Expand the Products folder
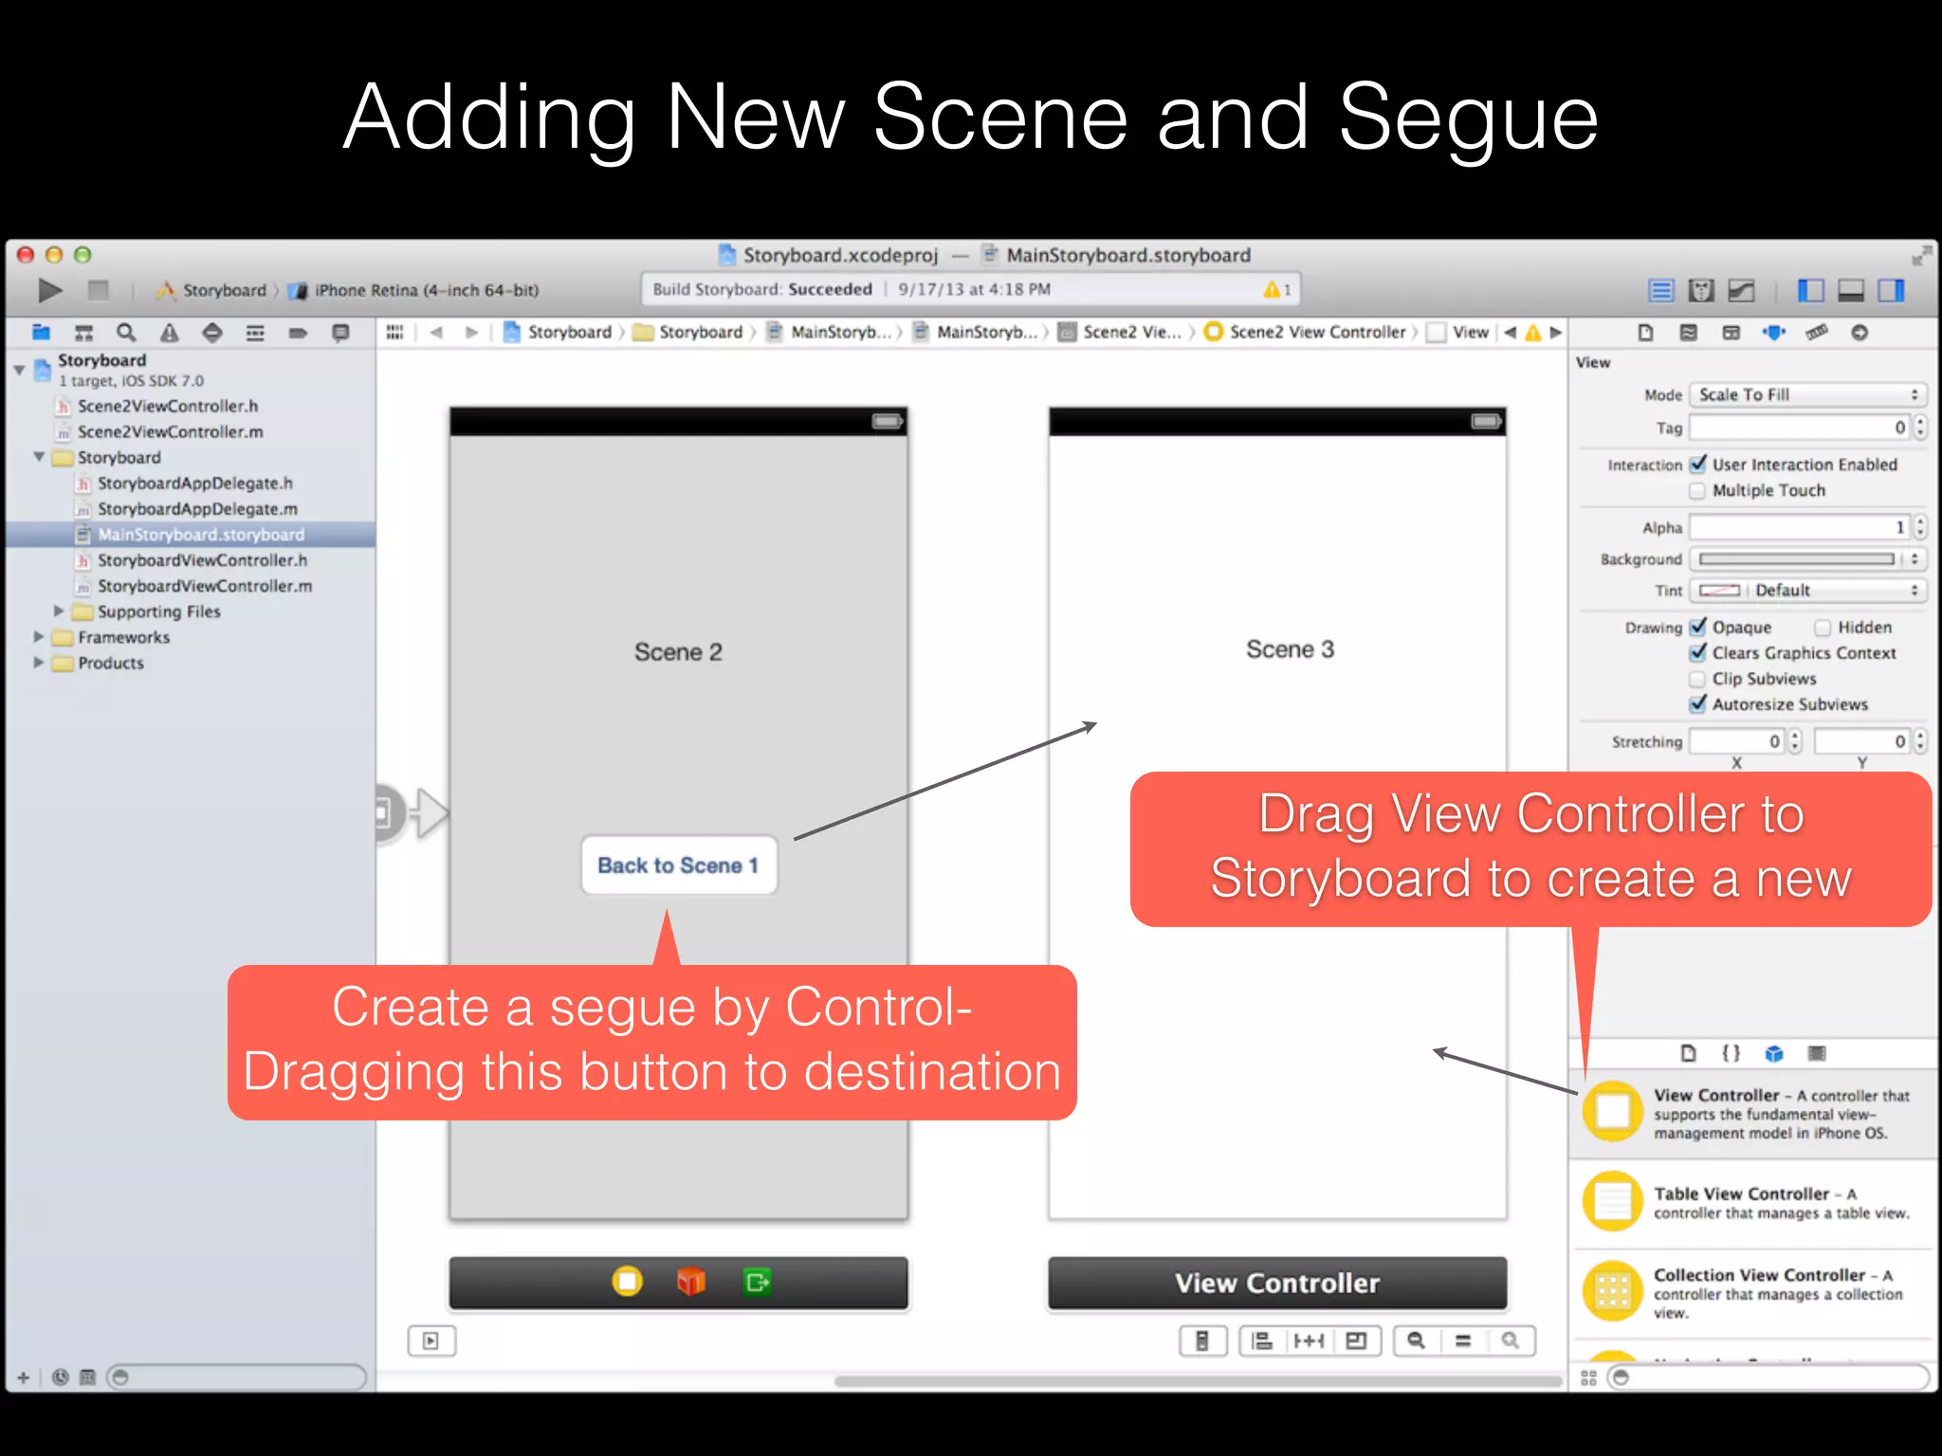This screenshot has height=1456, width=1942. coord(39,663)
